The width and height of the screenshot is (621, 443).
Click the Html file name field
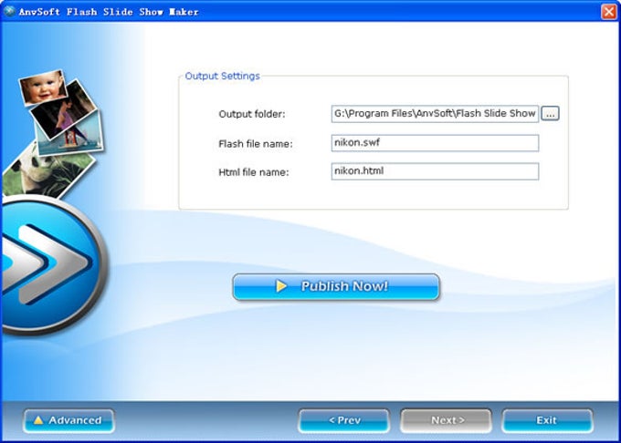tap(435, 171)
